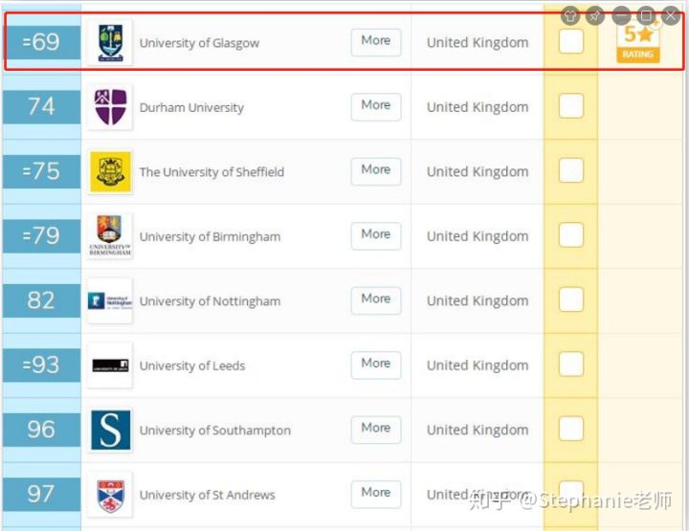
Task: Click More button beside University of Birmingham
Action: click(x=376, y=236)
